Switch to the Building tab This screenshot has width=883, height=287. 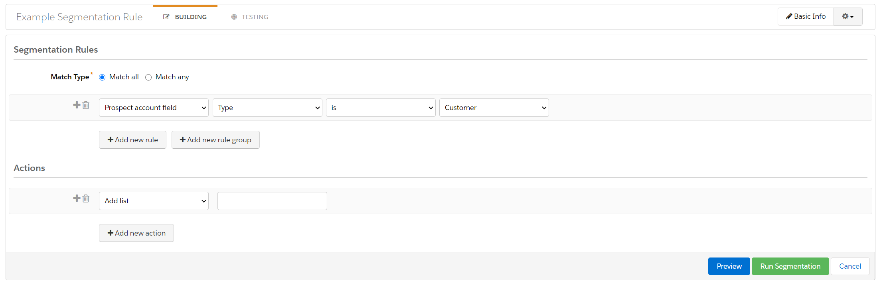tap(185, 17)
